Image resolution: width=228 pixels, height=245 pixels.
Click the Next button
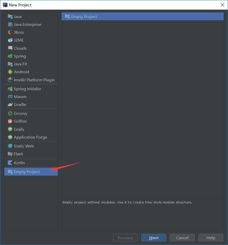point(154,238)
